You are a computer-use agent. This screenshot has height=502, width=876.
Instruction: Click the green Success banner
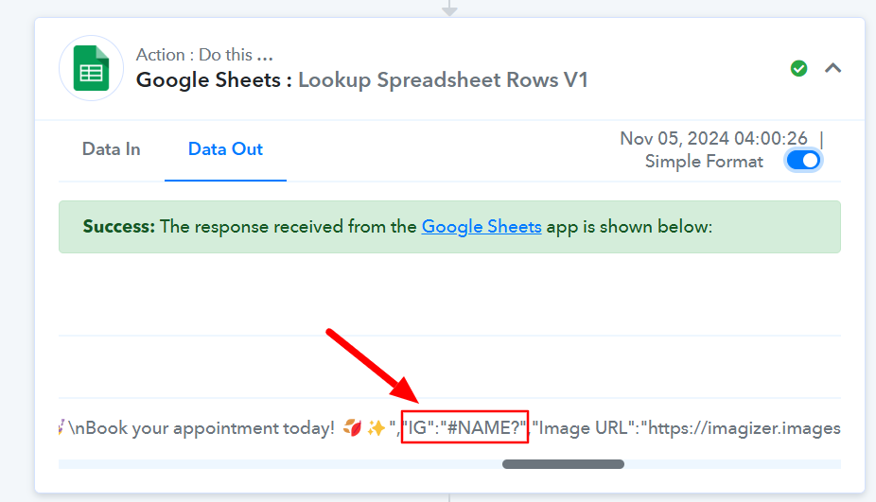point(449,227)
